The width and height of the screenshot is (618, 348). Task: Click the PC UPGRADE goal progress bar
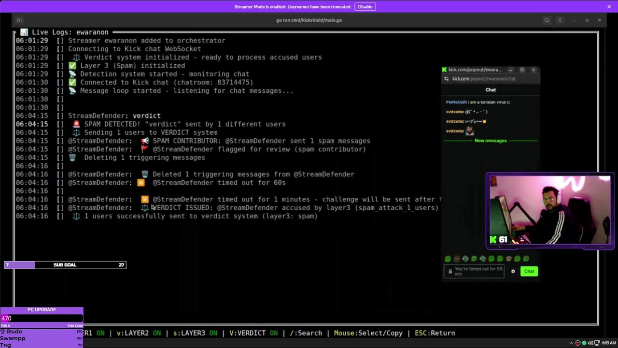(x=42, y=318)
